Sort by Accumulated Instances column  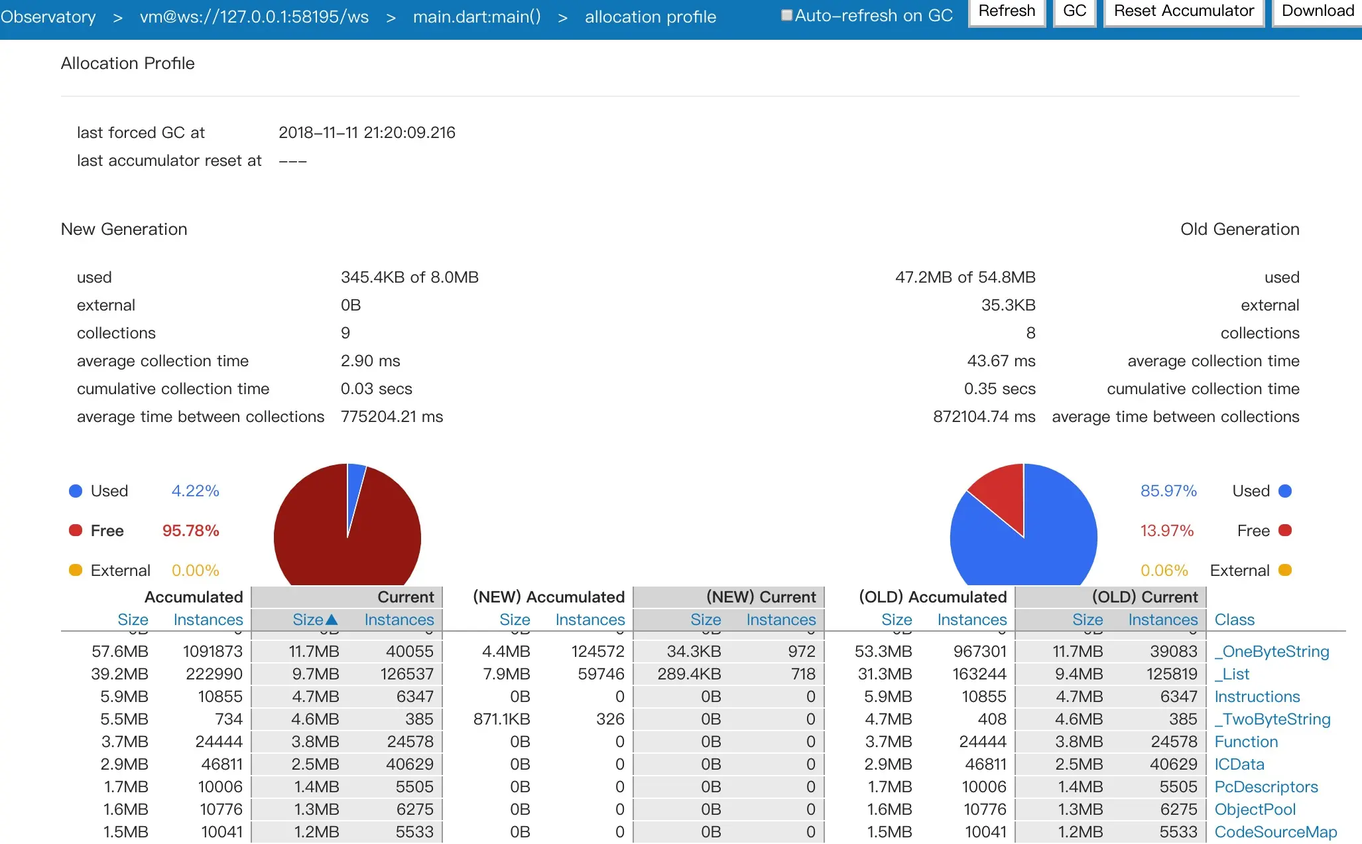(x=208, y=620)
